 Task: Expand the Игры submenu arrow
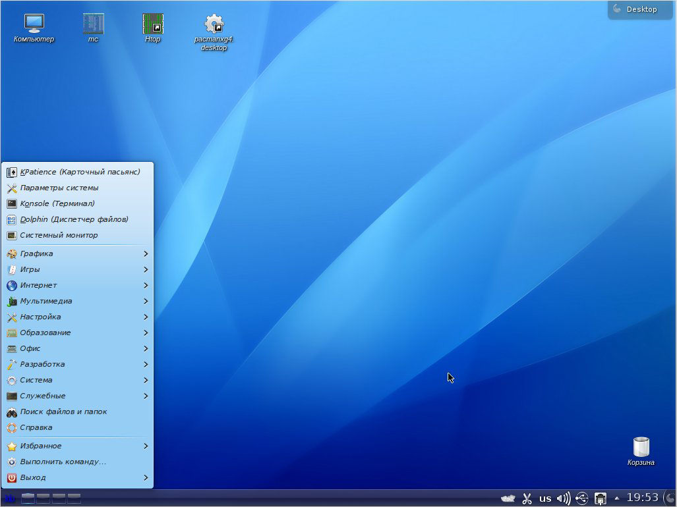[x=146, y=269]
